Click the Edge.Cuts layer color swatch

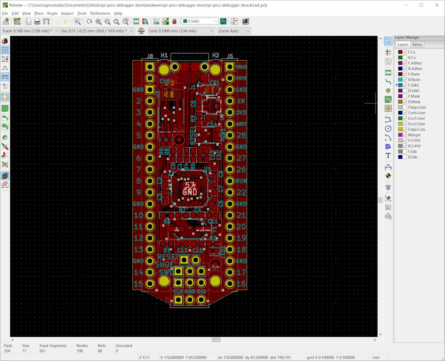[400, 129]
